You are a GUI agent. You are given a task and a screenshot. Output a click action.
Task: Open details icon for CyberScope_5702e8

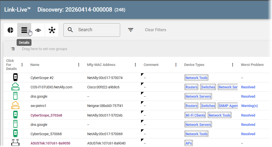(15, 115)
